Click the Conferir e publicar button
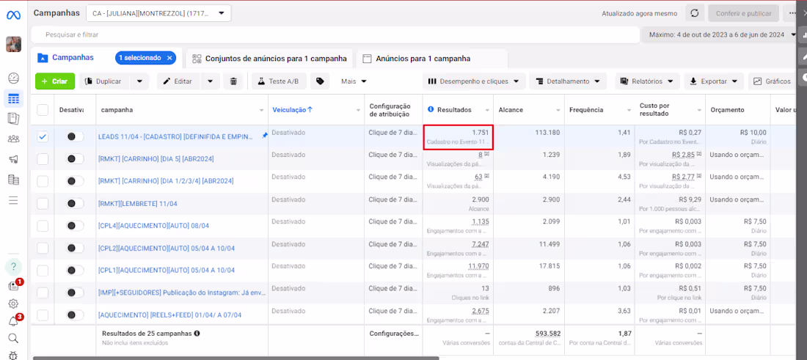Viewport: 807px width, 360px height. 743,13
